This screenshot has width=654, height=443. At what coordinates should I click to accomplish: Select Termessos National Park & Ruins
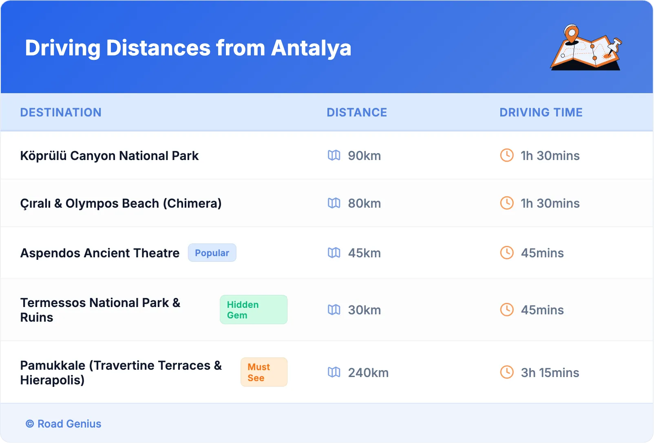click(x=100, y=310)
